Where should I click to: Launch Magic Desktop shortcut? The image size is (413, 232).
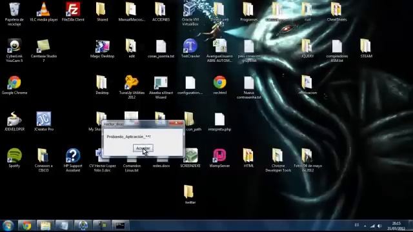[102, 49]
